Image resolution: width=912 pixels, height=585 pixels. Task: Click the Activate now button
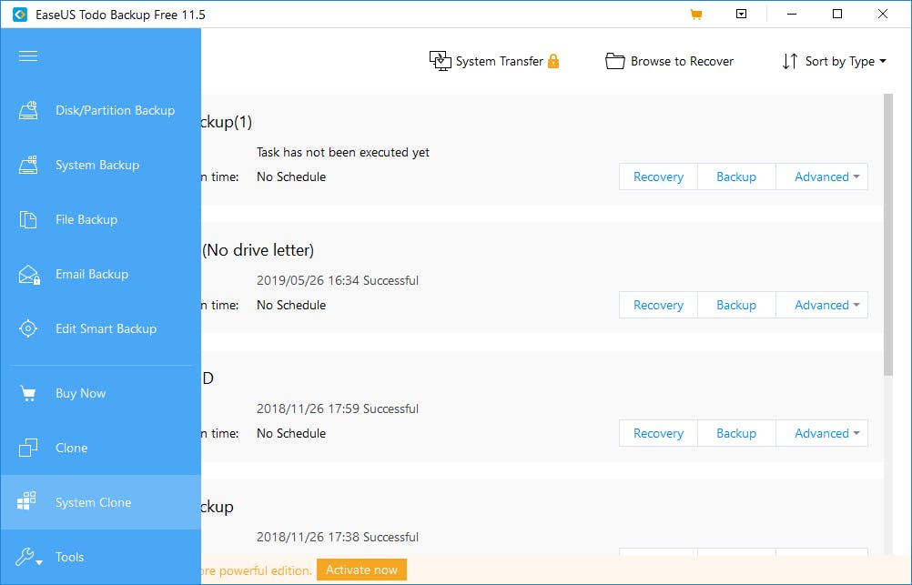coord(361,570)
